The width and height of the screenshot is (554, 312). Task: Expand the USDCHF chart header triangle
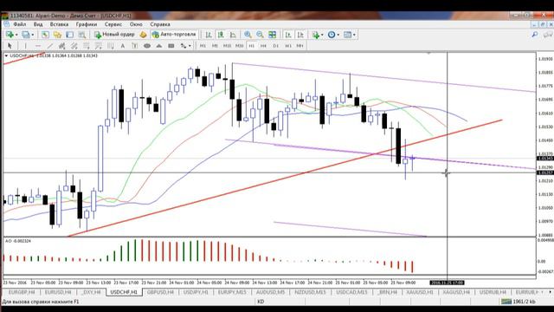[x=6, y=55]
